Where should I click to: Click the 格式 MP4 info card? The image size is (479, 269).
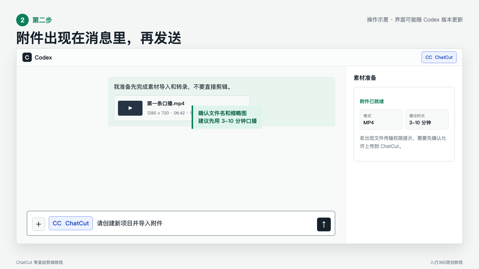(381, 119)
